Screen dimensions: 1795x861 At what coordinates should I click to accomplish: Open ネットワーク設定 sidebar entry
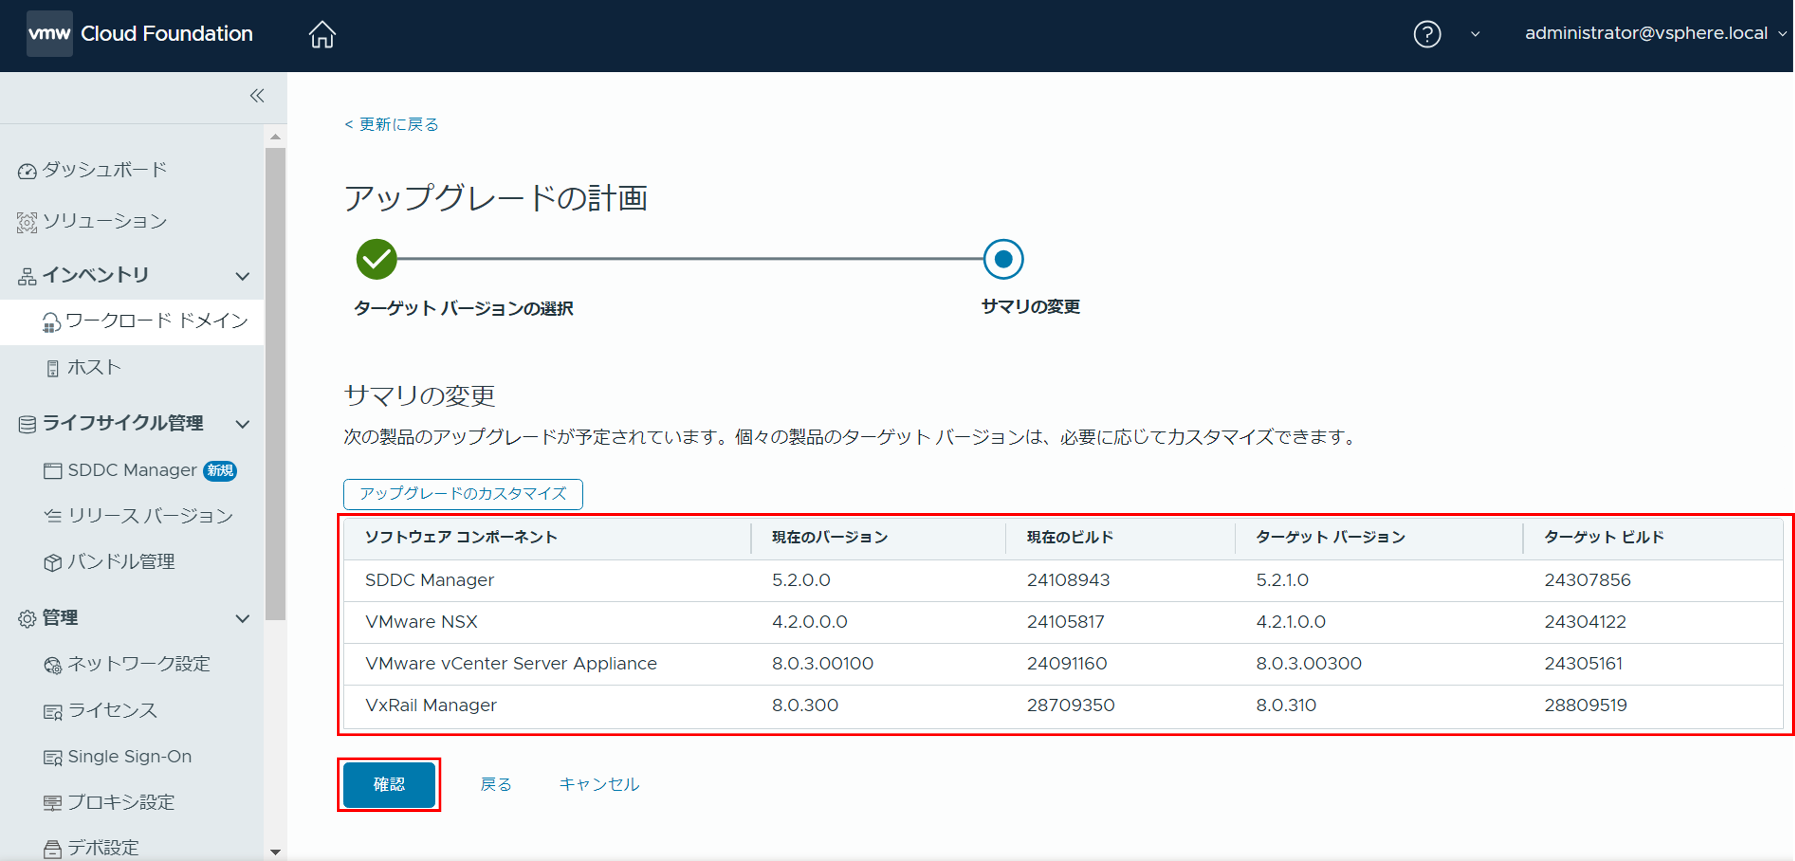[x=139, y=664]
